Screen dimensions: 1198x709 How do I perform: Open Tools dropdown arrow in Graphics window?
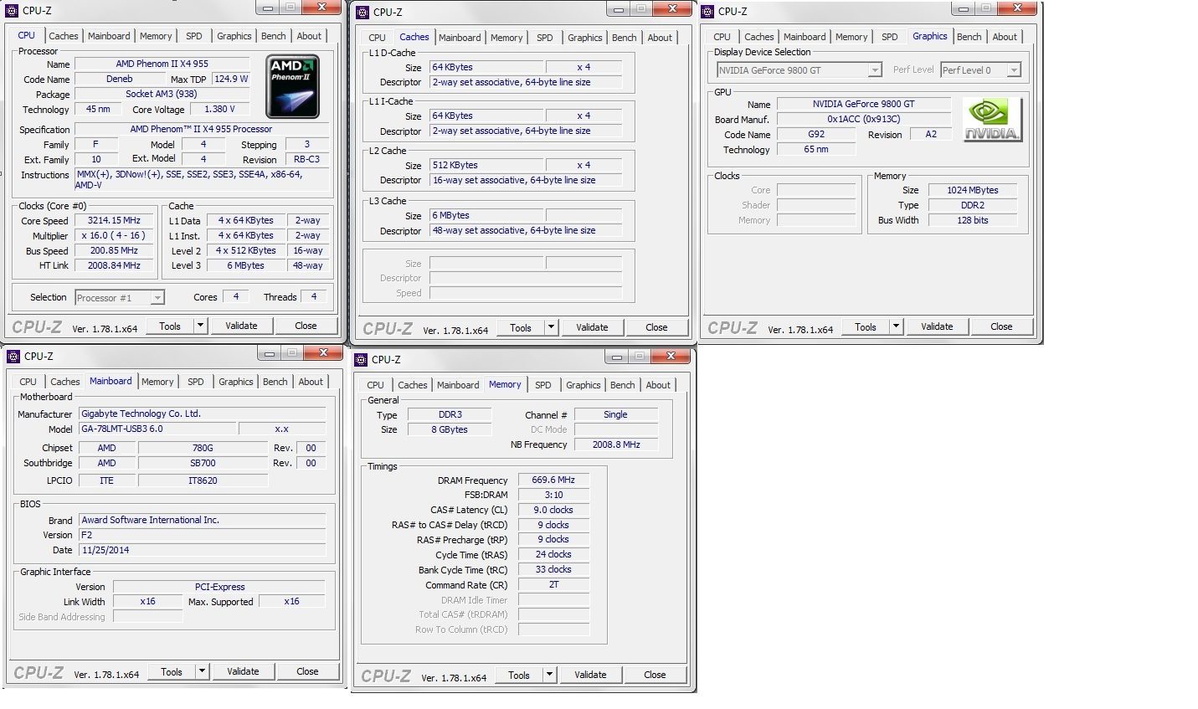coord(897,326)
